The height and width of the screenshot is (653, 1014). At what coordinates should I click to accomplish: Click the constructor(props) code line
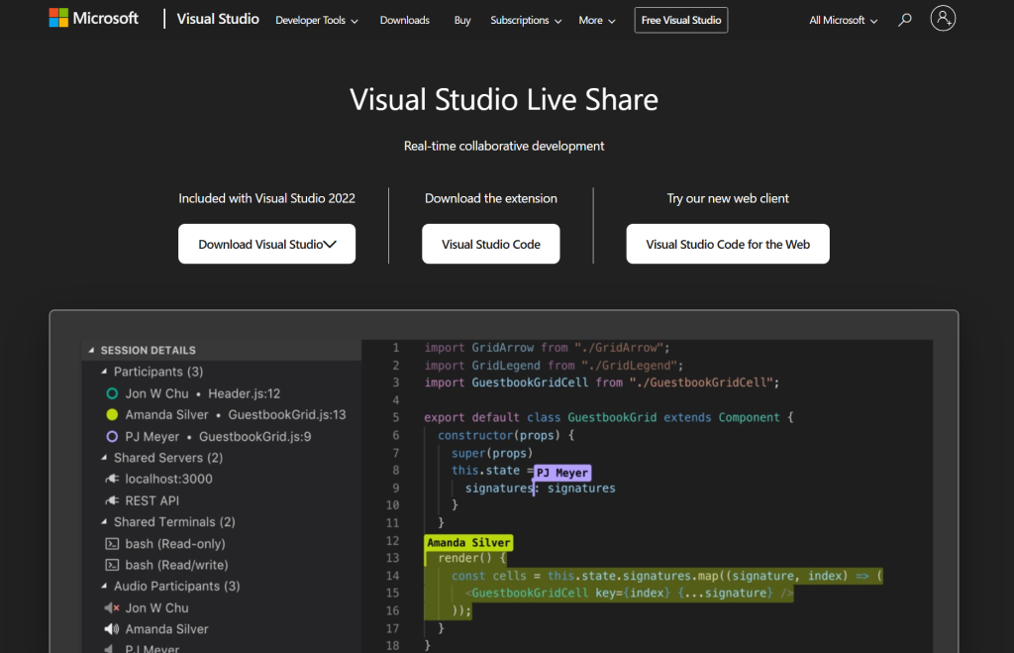click(x=506, y=435)
